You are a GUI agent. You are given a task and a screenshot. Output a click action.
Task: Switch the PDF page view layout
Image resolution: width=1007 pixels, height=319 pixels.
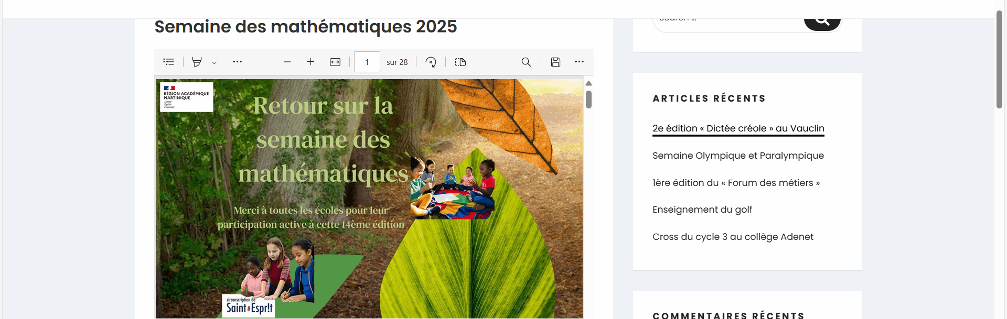pos(460,62)
